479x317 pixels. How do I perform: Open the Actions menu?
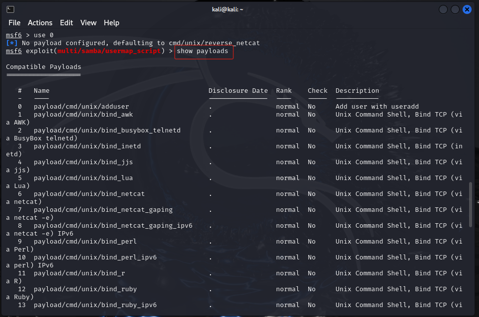tap(40, 23)
